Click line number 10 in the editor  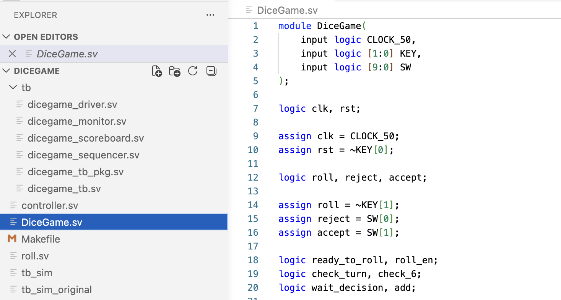253,150
